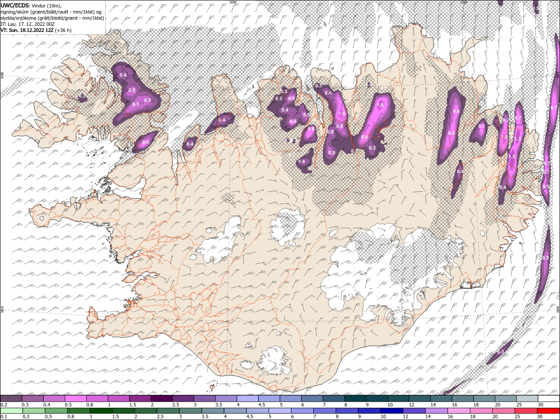Click the 0.1 value under lower legend
Screen dimensions: 560x420
[x=3, y=417]
